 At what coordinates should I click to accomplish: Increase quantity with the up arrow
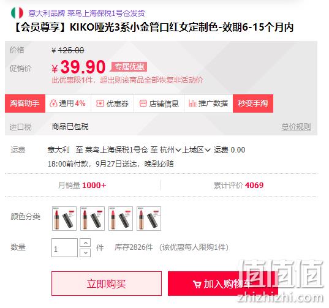point(85,243)
